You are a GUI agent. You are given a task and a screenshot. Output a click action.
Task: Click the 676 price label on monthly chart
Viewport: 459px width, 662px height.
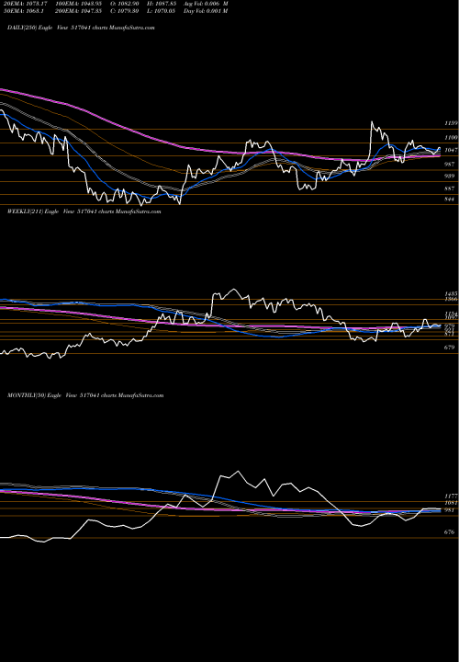(450, 532)
